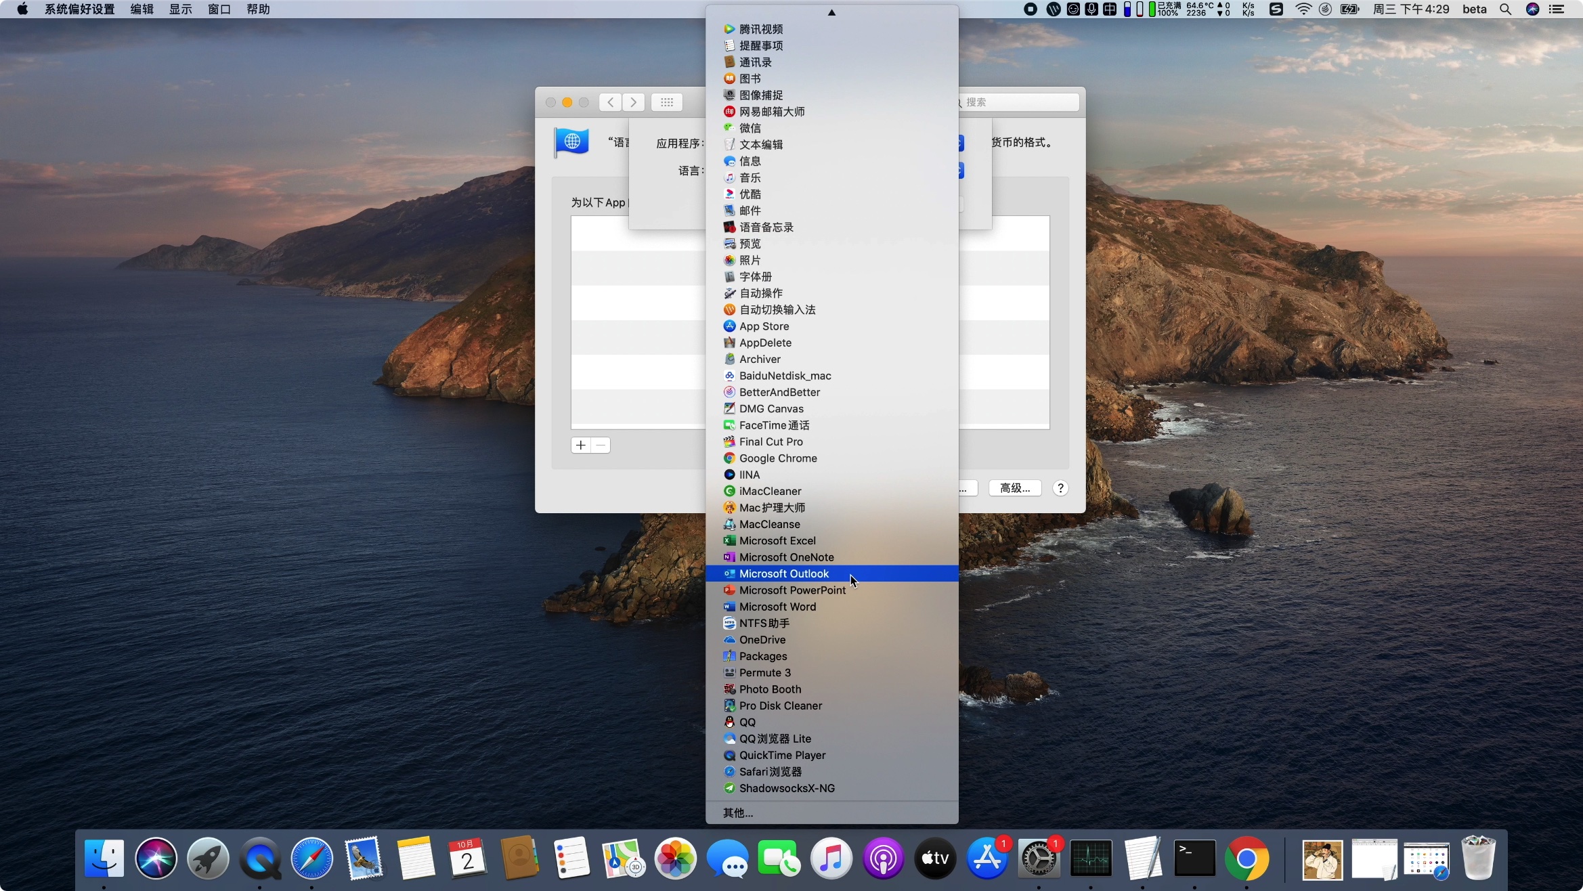The height and width of the screenshot is (891, 1583).
Task: Open the 显示 menu
Action: click(x=181, y=9)
